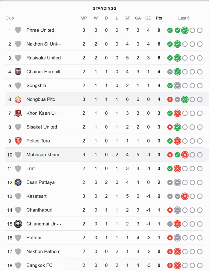
Task: Click the Pattani placeholder shield icon
Action: point(18,238)
